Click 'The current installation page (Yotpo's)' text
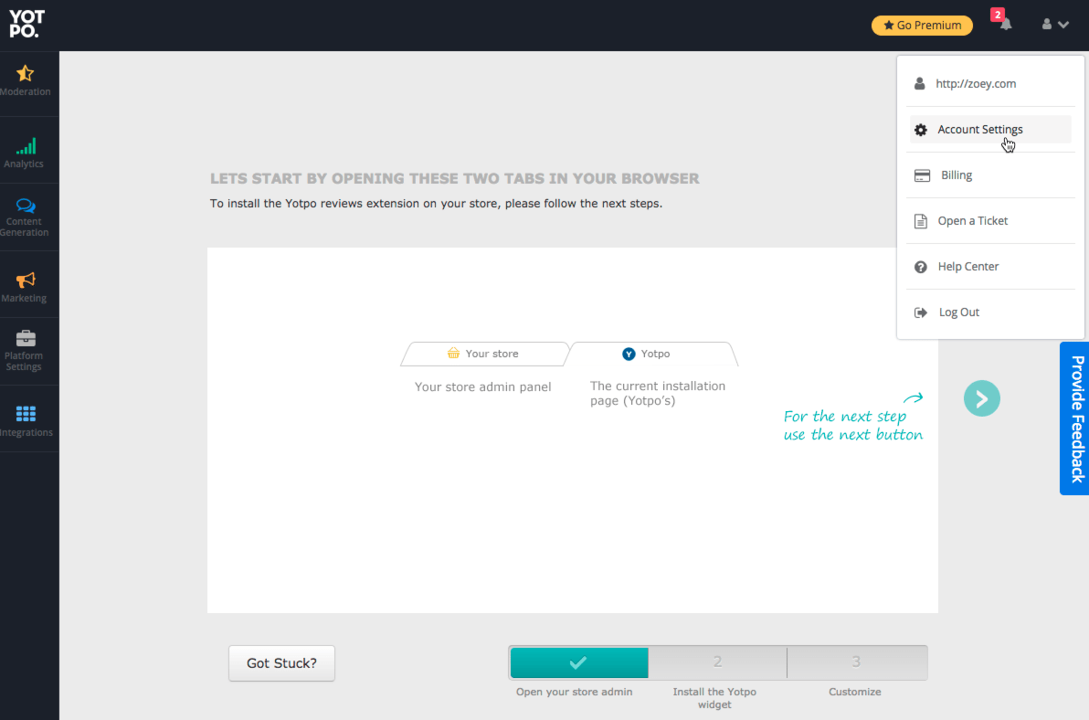This screenshot has height=720, width=1089. (658, 394)
